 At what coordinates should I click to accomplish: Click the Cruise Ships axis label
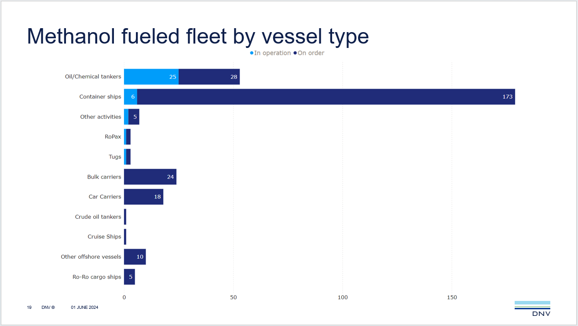click(104, 237)
